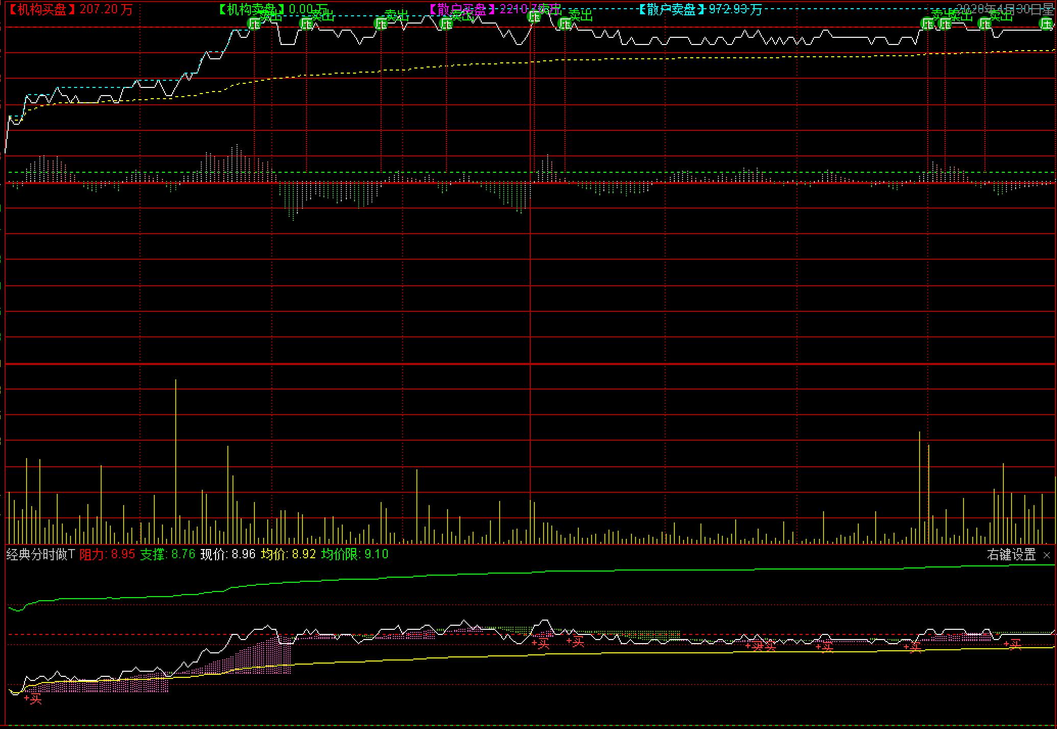Image resolution: width=1057 pixels, height=729 pixels.
Task: Click the third green 庄 marker from left
Action: [x=381, y=24]
